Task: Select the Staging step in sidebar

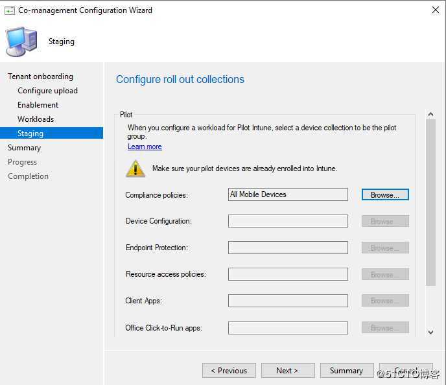Action: coord(51,133)
